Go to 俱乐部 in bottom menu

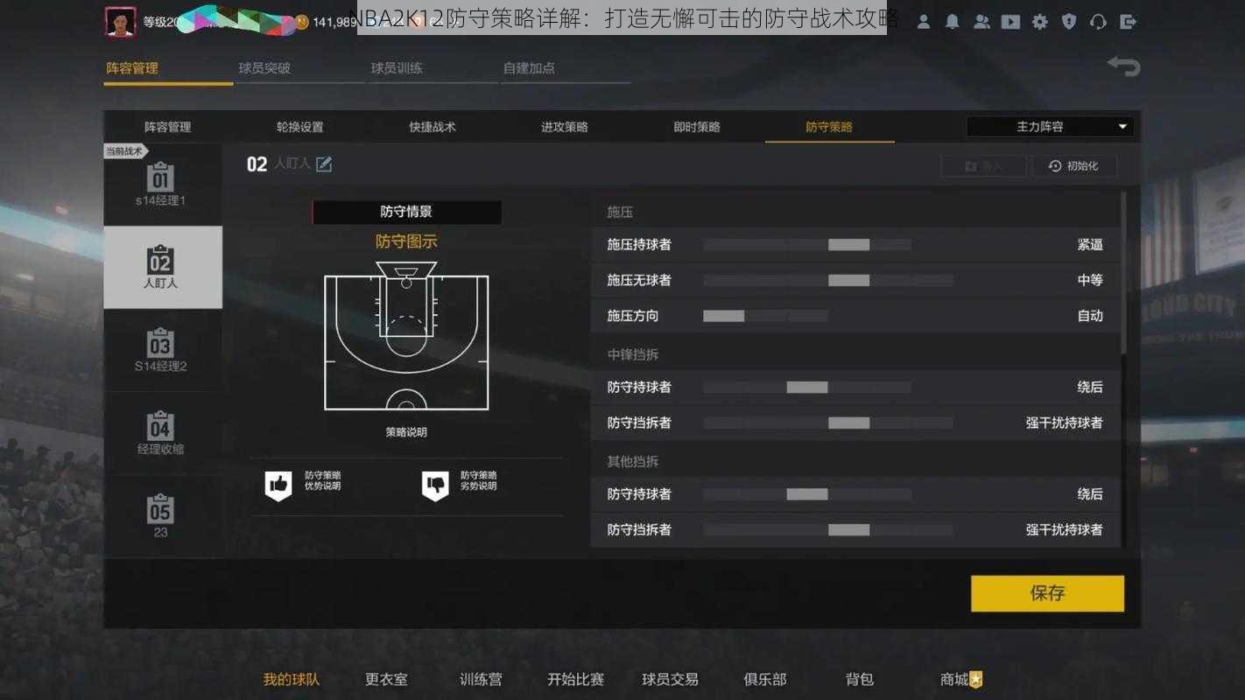point(764,679)
